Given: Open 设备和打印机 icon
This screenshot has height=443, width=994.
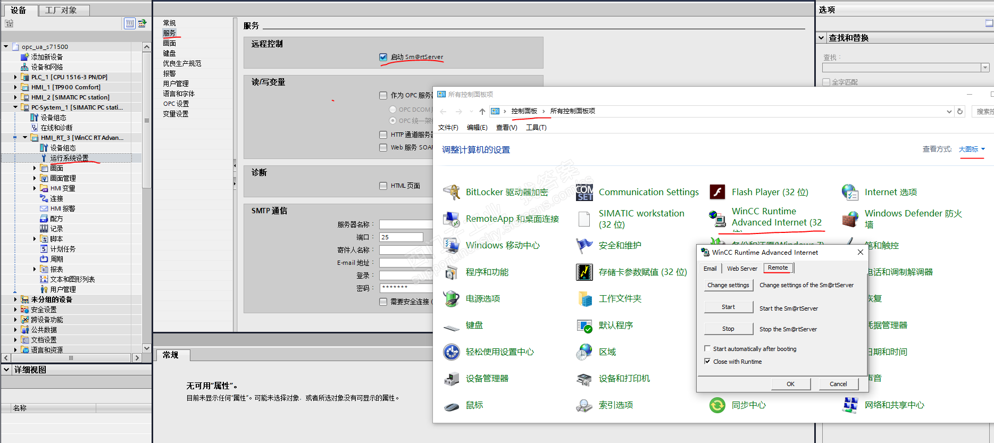Looking at the screenshot, I should coord(584,378).
